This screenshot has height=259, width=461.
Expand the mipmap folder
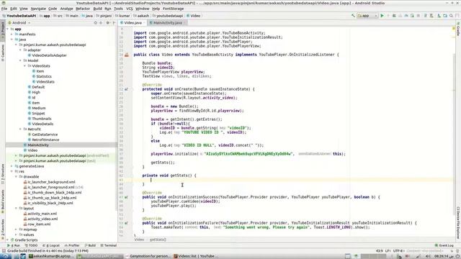pos(16,230)
